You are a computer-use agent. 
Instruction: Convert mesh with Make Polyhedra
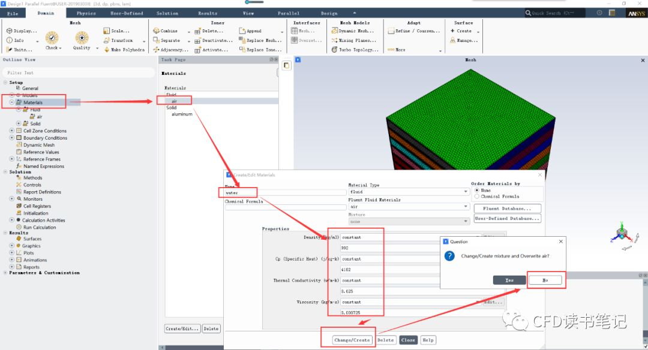coord(124,50)
